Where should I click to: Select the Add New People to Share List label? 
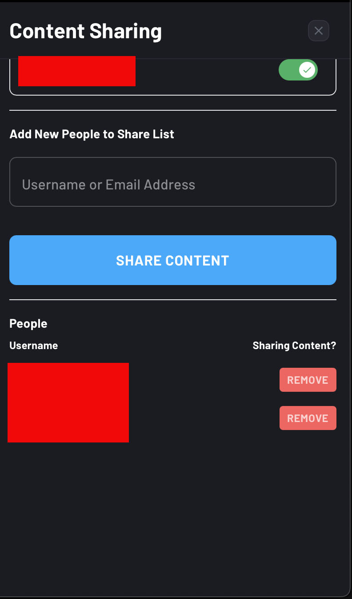pos(92,134)
